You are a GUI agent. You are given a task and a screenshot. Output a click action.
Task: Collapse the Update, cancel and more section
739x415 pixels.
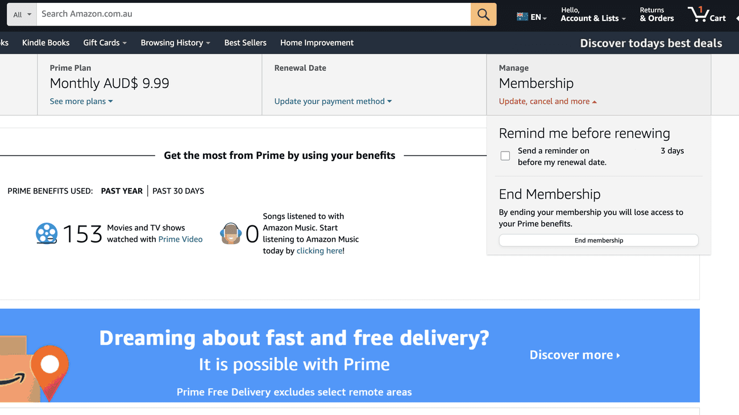(547, 101)
